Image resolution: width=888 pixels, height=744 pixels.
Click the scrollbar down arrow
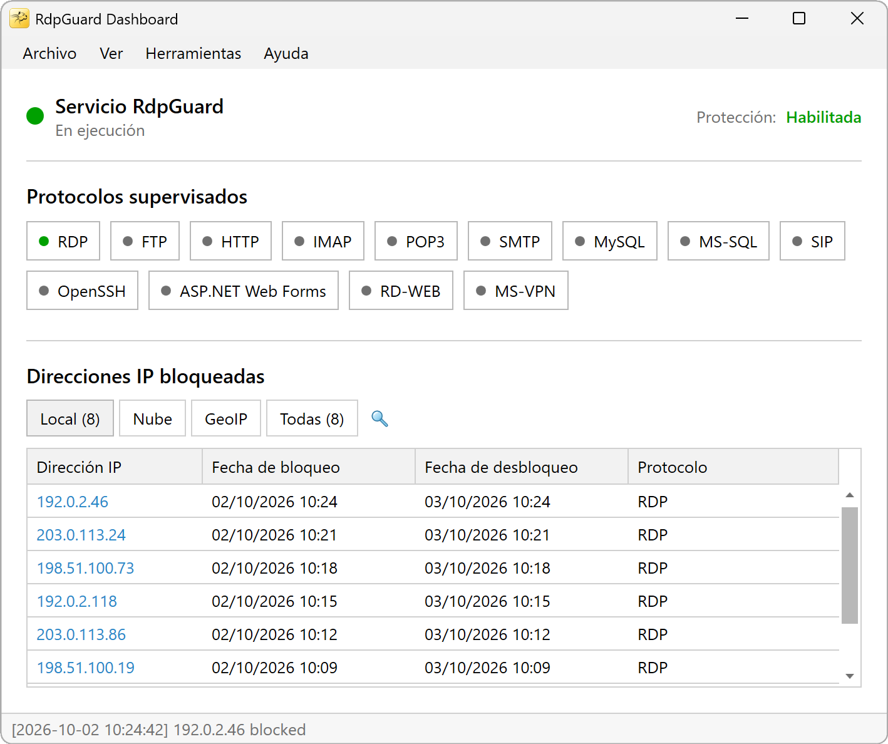850,676
